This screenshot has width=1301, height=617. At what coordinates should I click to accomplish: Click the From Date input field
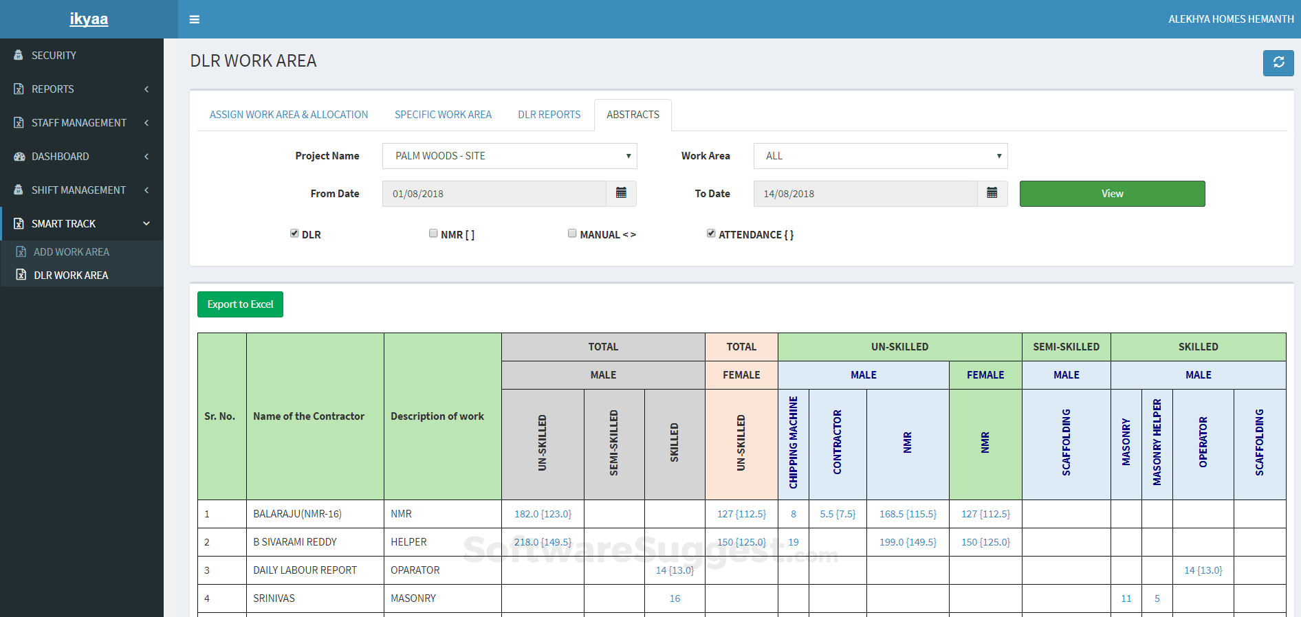click(x=494, y=194)
